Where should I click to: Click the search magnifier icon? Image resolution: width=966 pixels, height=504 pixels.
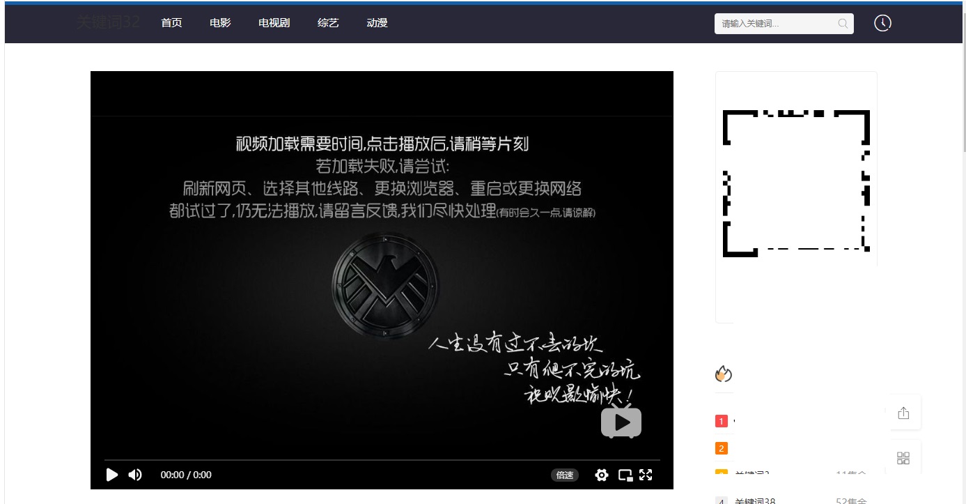843,24
